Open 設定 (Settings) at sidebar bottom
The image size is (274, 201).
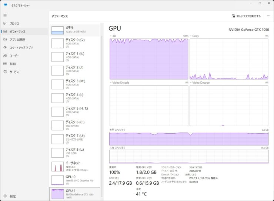[x=13, y=196]
